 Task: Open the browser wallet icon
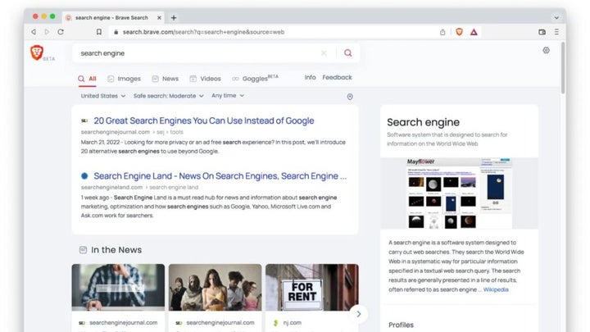[542, 32]
